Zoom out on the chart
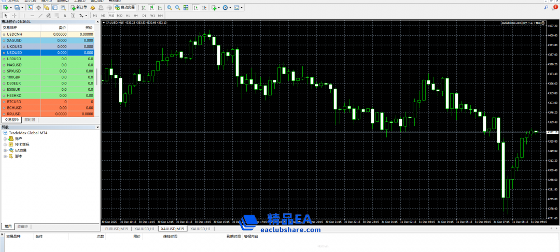The image size is (560, 252). click(178, 8)
